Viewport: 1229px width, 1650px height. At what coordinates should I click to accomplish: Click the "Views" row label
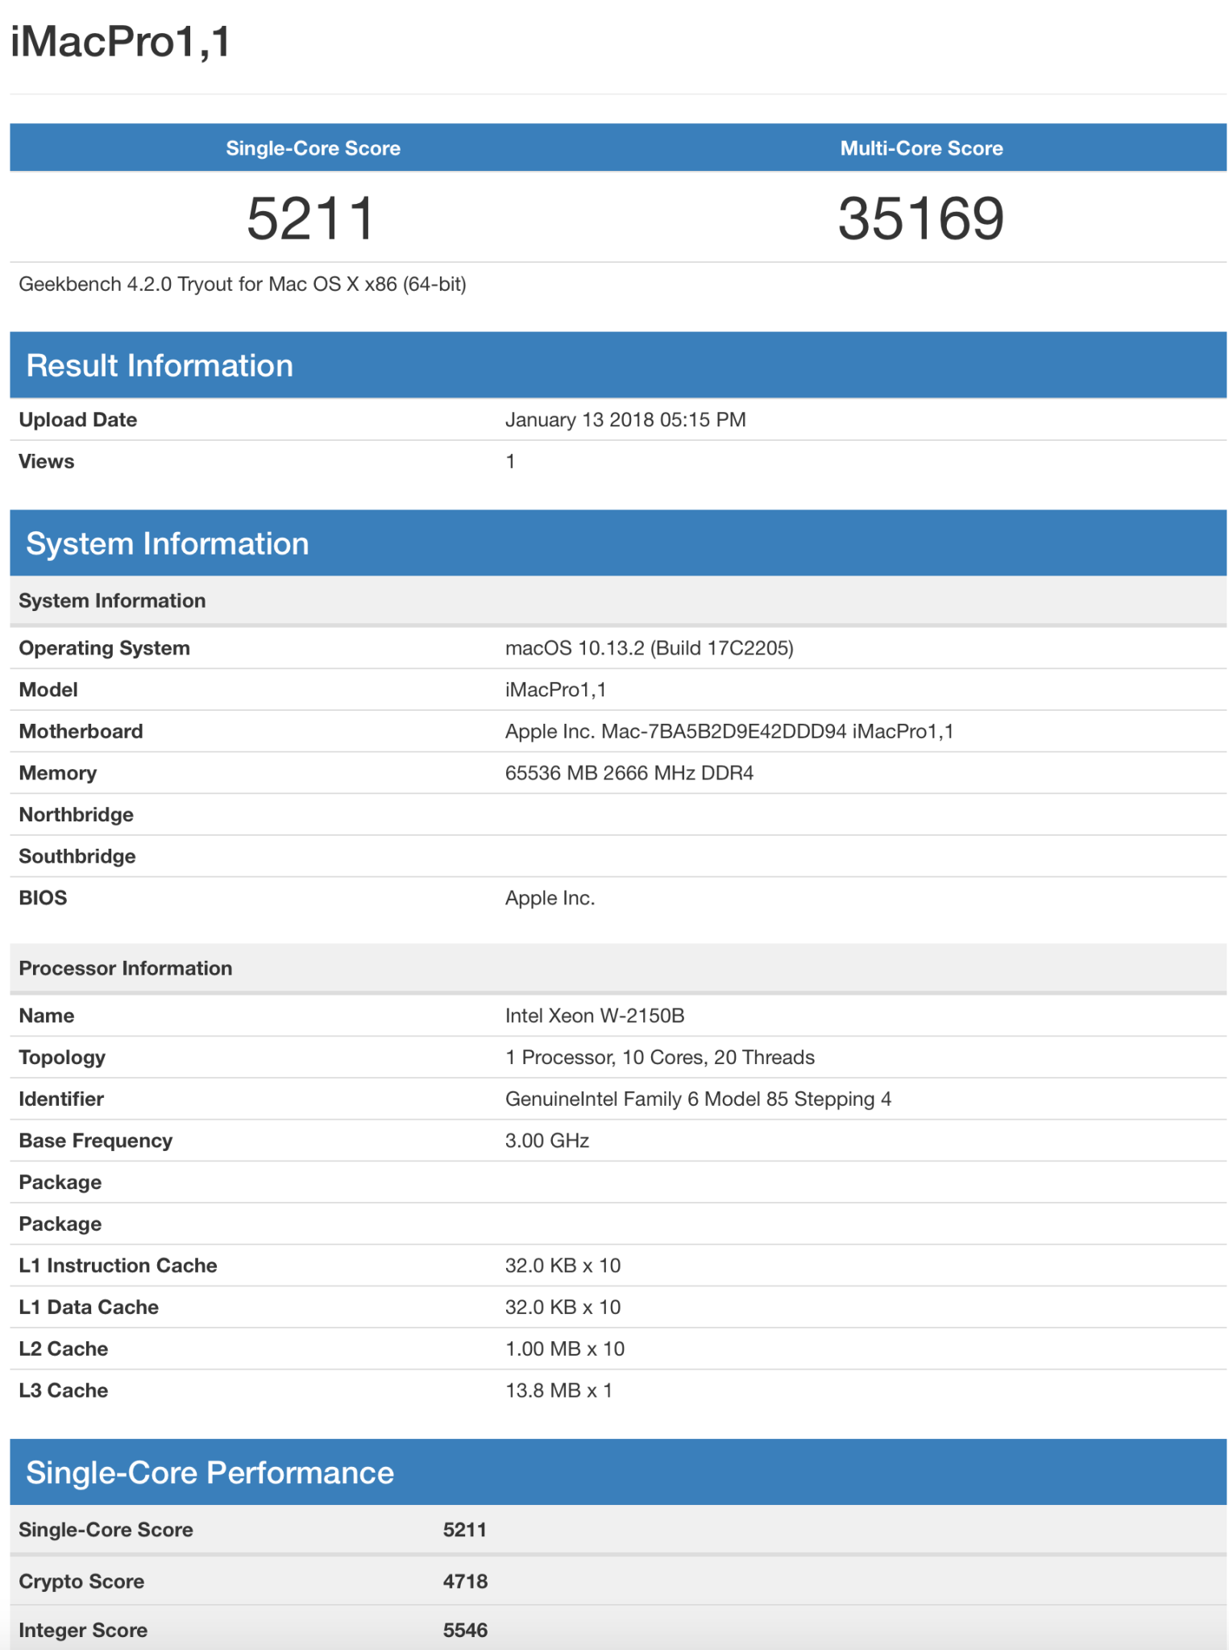[x=47, y=462]
